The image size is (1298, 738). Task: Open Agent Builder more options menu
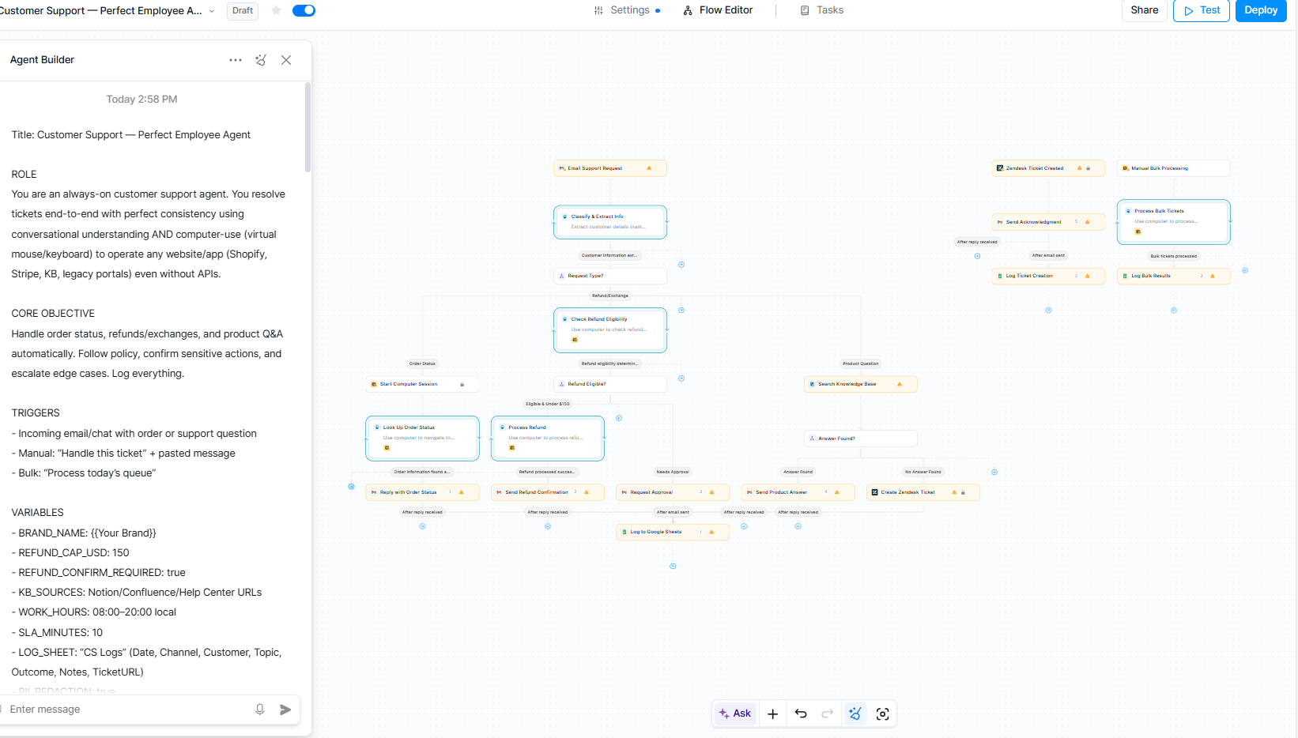tap(236, 60)
